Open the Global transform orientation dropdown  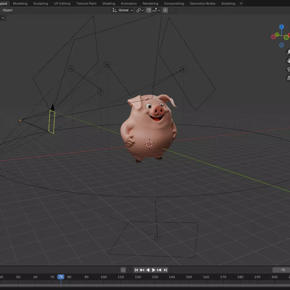(x=123, y=10)
